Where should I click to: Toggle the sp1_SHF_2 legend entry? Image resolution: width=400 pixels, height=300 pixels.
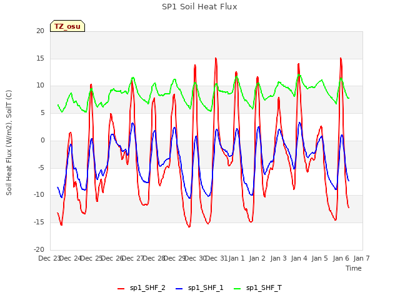(x=141, y=288)
